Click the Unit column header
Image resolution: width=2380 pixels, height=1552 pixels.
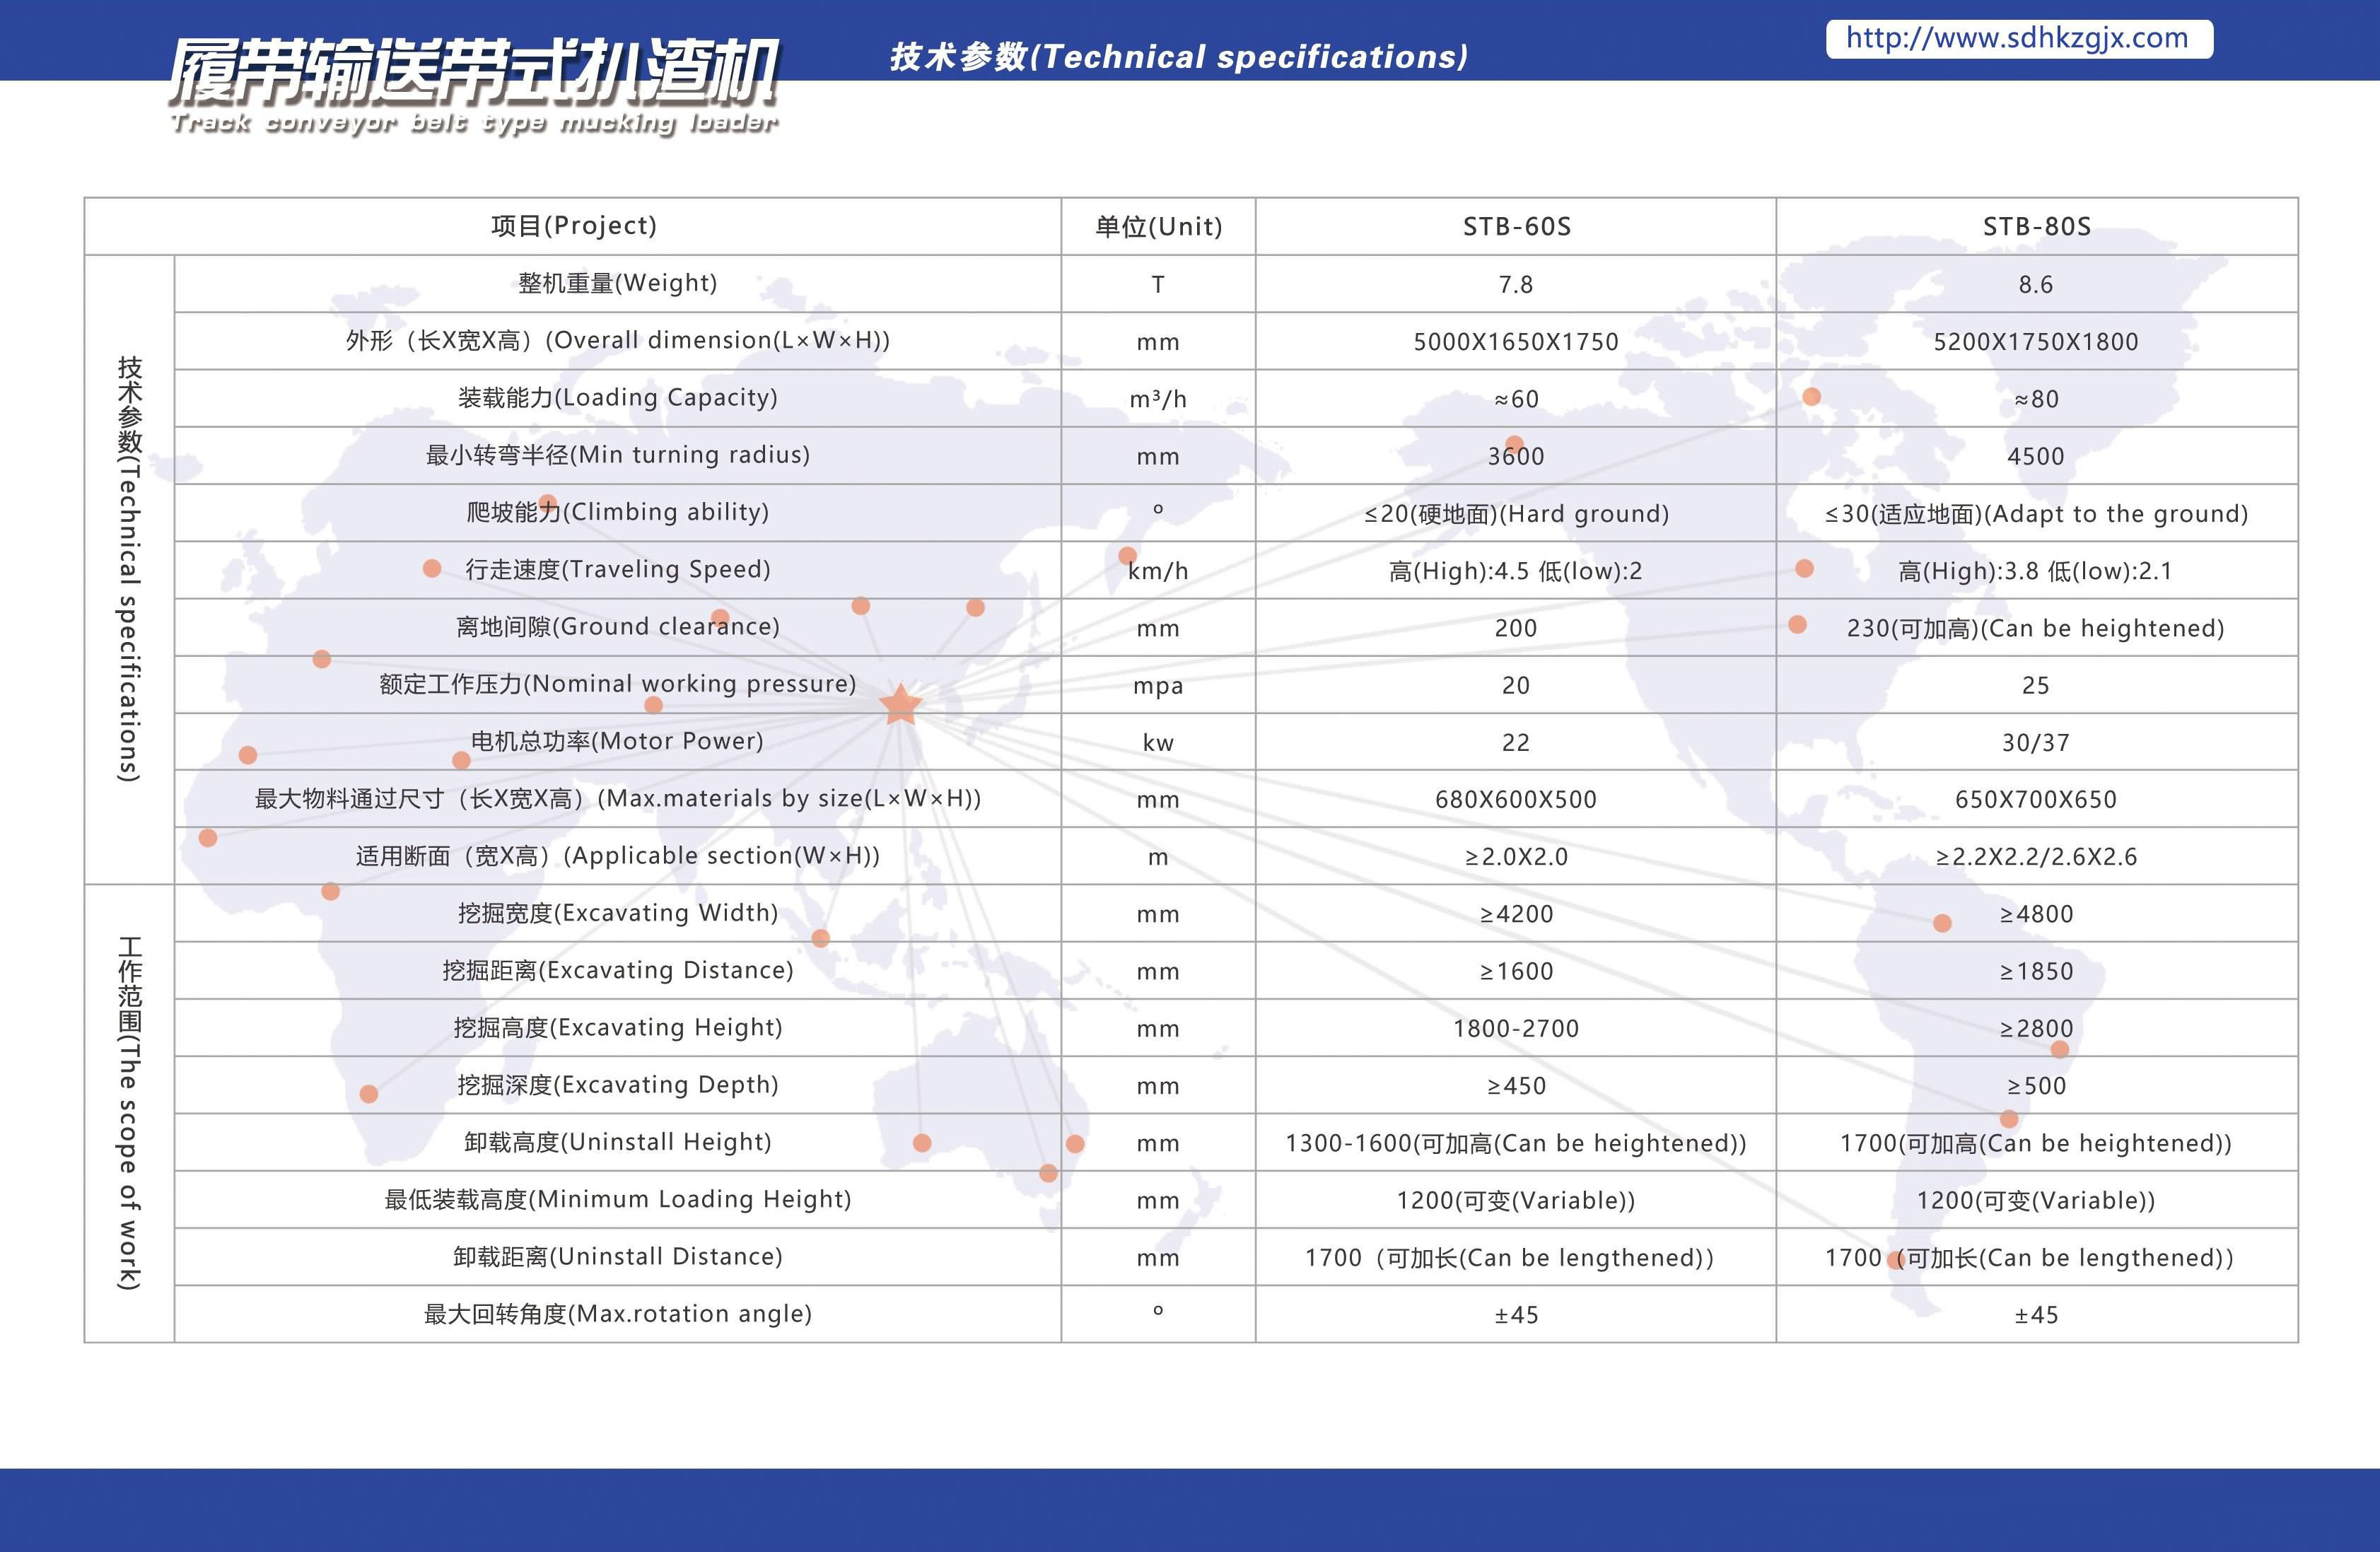point(1158,227)
